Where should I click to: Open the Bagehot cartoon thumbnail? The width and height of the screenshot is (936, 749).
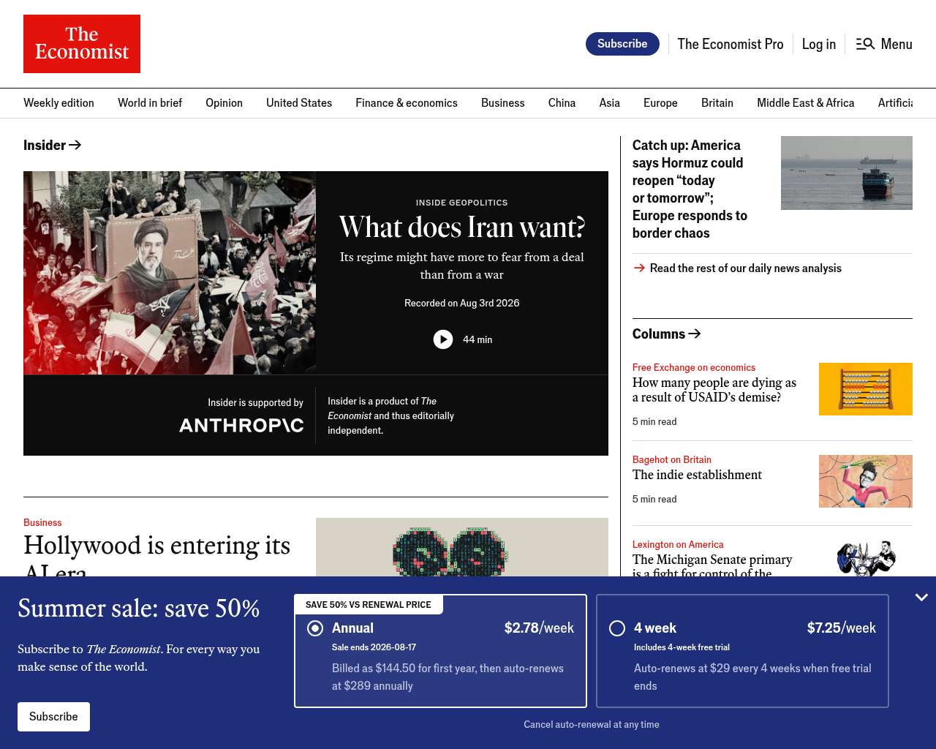click(x=866, y=481)
